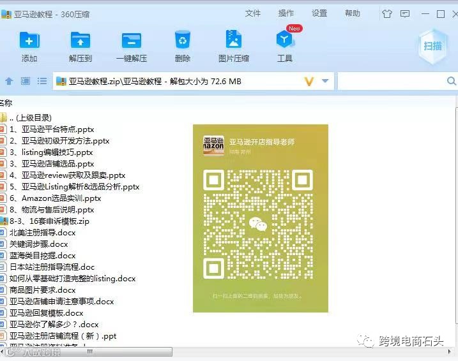Click the vertical scrollbar on the right edge
This screenshot has height=361, width=458.
pos(456,216)
